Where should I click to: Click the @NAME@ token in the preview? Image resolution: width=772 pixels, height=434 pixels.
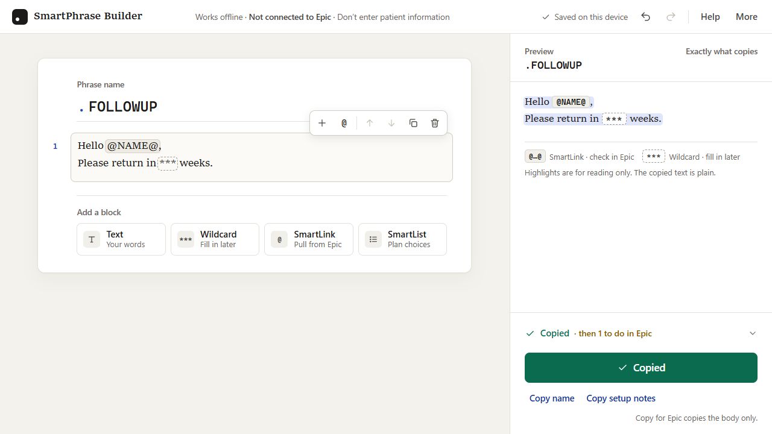pyautogui.click(x=571, y=102)
